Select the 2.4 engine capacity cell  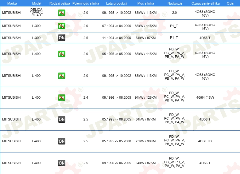point(86,97)
